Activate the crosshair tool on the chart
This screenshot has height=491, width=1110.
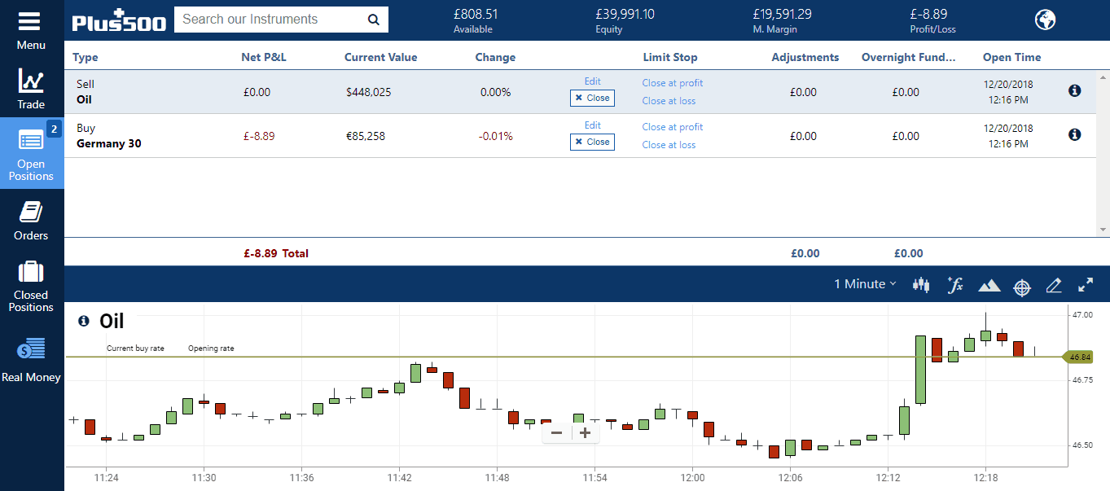[x=1021, y=286]
